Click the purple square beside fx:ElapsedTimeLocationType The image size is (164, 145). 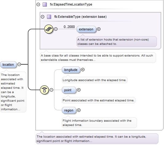45,5
